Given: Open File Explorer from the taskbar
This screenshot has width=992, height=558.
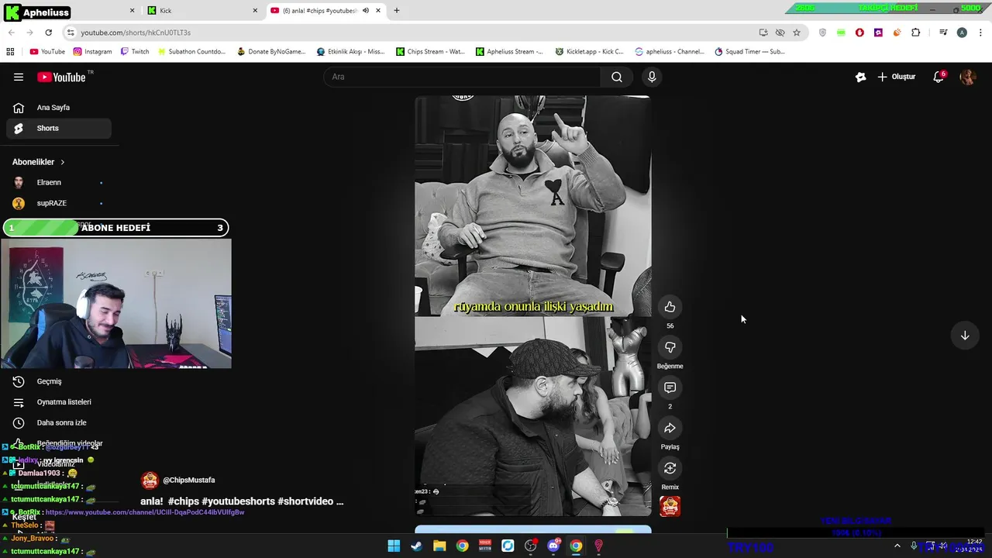Looking at the screenshot, I should click(x=439, y=546).
